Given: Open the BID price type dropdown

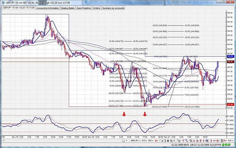Looking at the screenshot, I should point(151,140).
